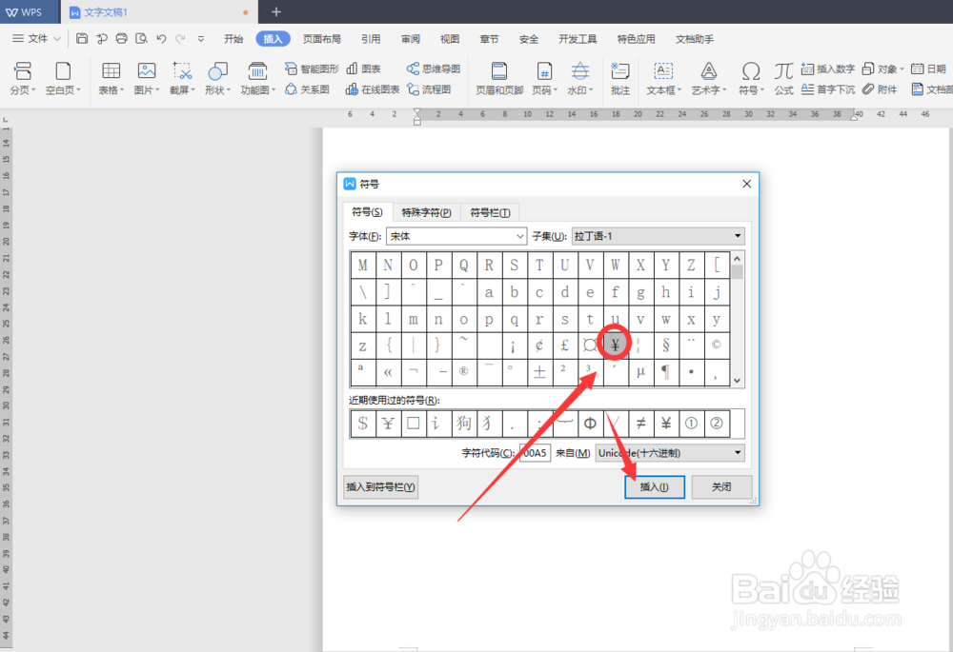The height and width of the screenshot is (652, 953).
Task: Click the Print icon in quick access bar
Action: [122, 39]
